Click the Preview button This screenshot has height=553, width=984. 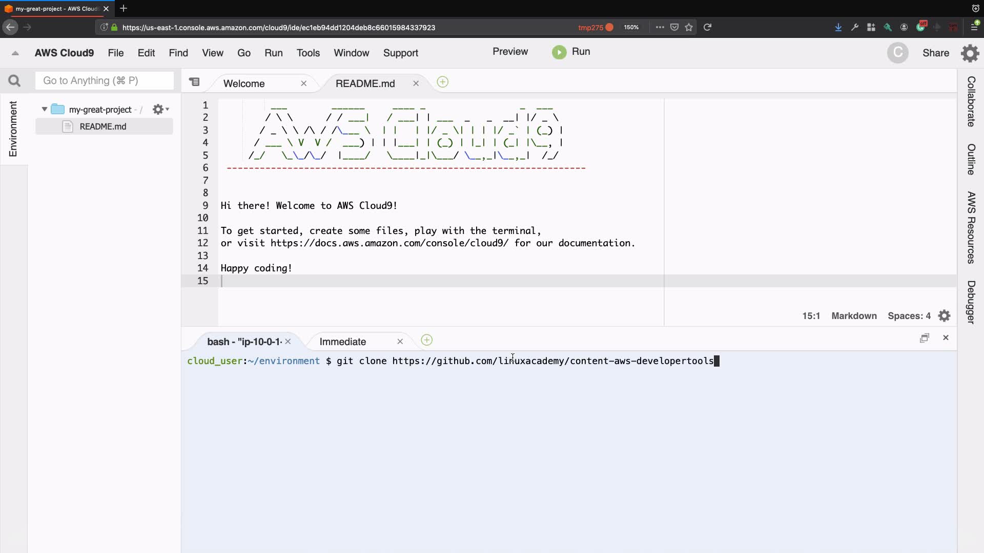(509, 52)
